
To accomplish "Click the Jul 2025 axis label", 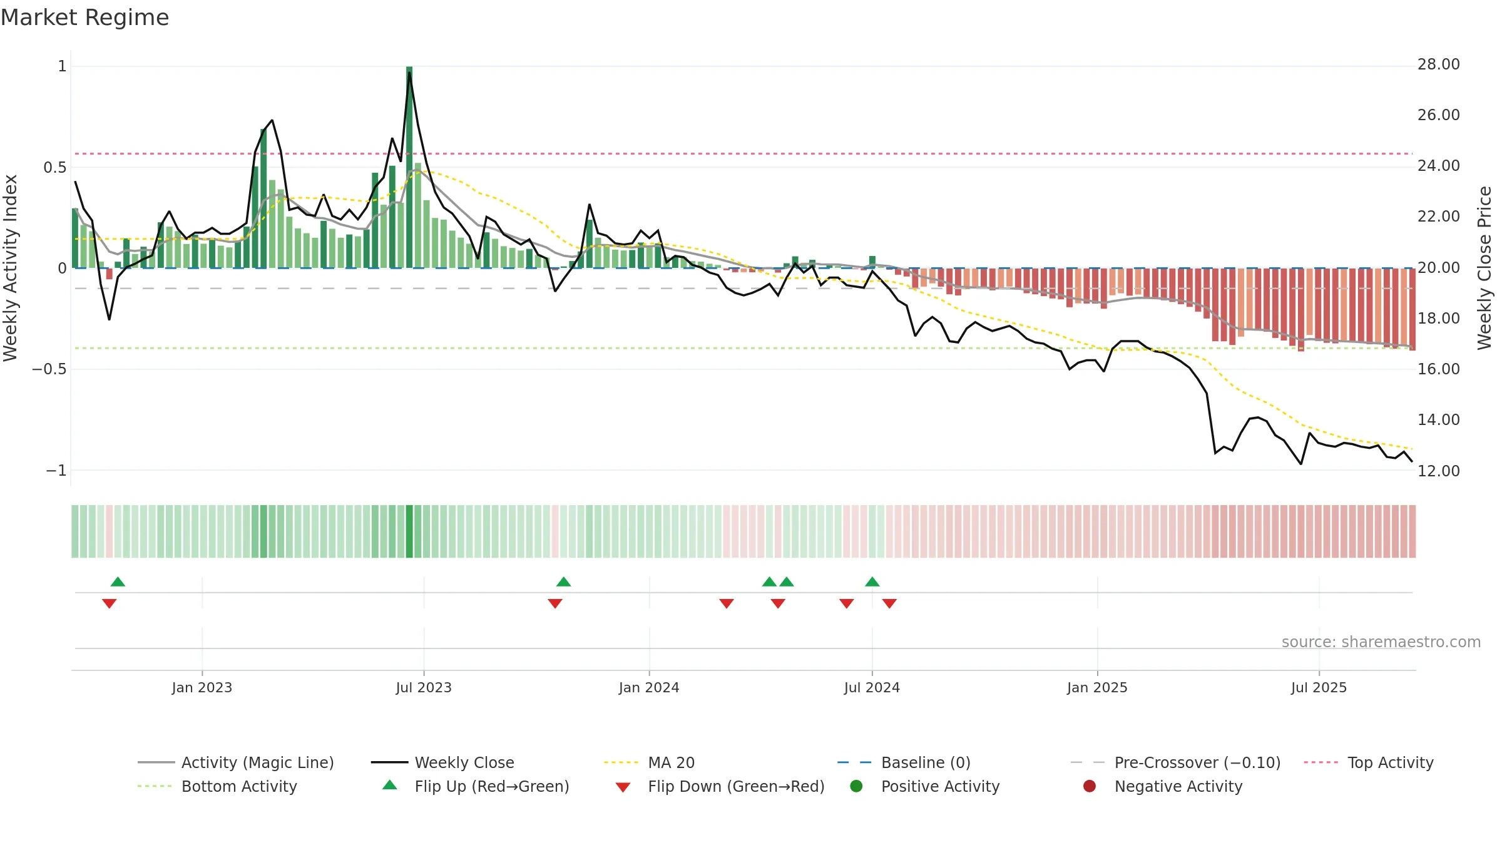I will [1319, 687].
